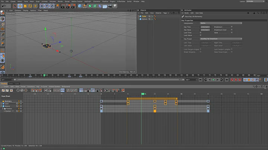Open viewport Cameras menu

(17, 10)
